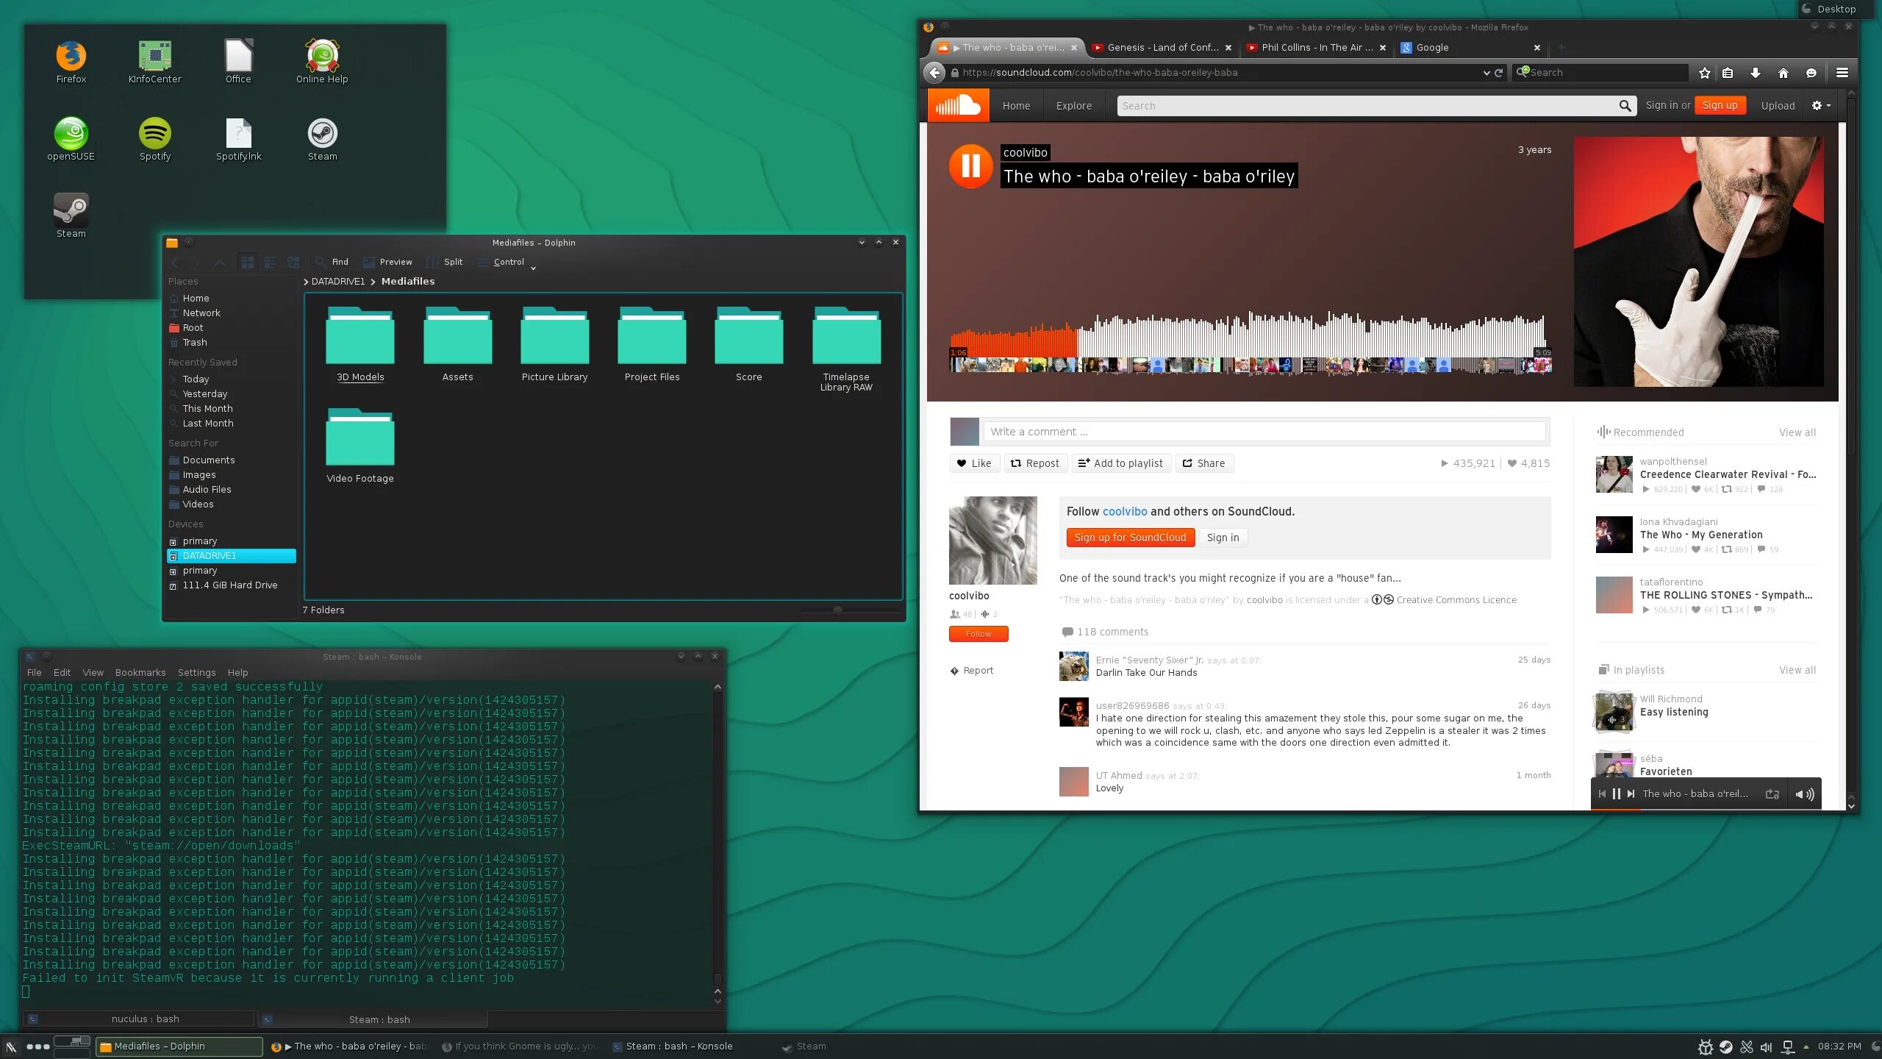The width and height of the screenshot is (1882, 1059).
Task: Open Firefox desktop icon
Action: (x=71, y=61)
